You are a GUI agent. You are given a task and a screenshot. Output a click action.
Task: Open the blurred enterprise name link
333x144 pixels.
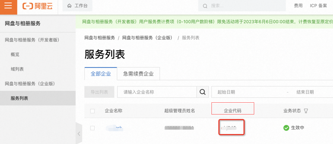point(114,128)
